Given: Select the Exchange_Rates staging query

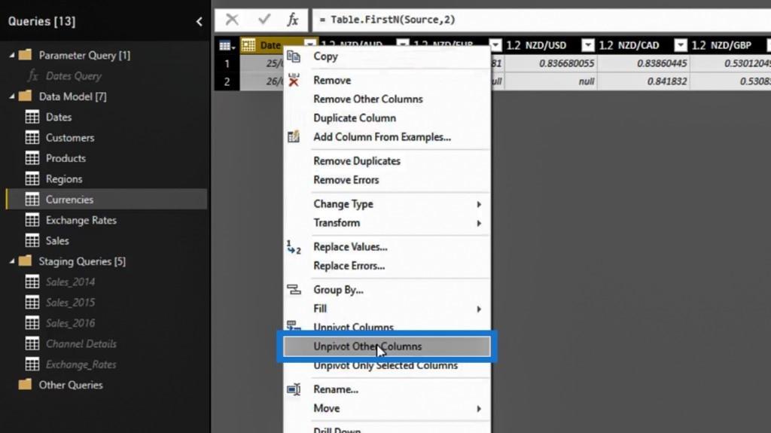Looking at the screenshot, I should (x=81, y=364).
